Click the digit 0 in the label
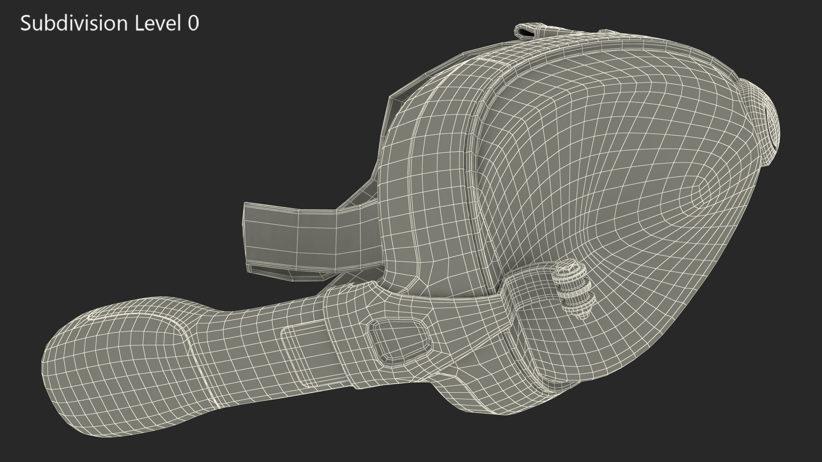822x462 pixels. tap(193, 24)
